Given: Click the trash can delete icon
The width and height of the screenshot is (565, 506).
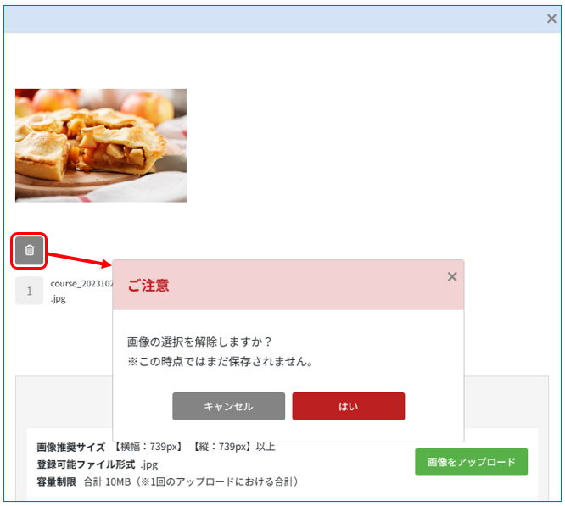Looking at the screenshot, I should point(29,250).
